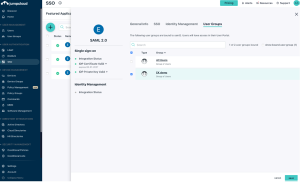This screenshot has height=182, width=300.
Task: Click the cancel button
Action: click(277, 178)
